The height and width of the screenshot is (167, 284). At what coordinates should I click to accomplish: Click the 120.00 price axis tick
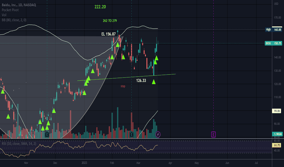click(x=277, y=84)
